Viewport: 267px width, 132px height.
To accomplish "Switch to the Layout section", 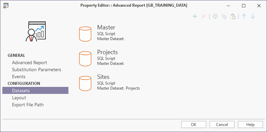I will (x=19, y=98).
